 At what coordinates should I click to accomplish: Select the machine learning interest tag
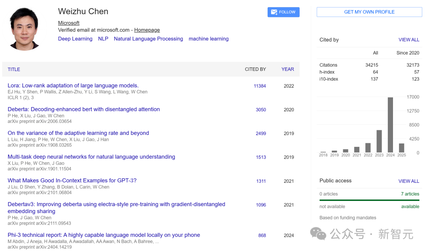(x=209, y=39)
